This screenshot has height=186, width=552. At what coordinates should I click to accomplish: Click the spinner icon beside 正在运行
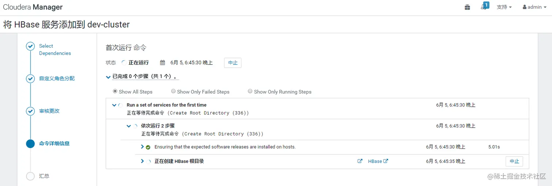(x=124, y=63)
